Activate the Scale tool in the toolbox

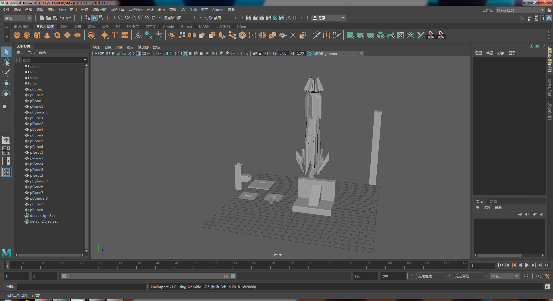(x=6, y=105)
